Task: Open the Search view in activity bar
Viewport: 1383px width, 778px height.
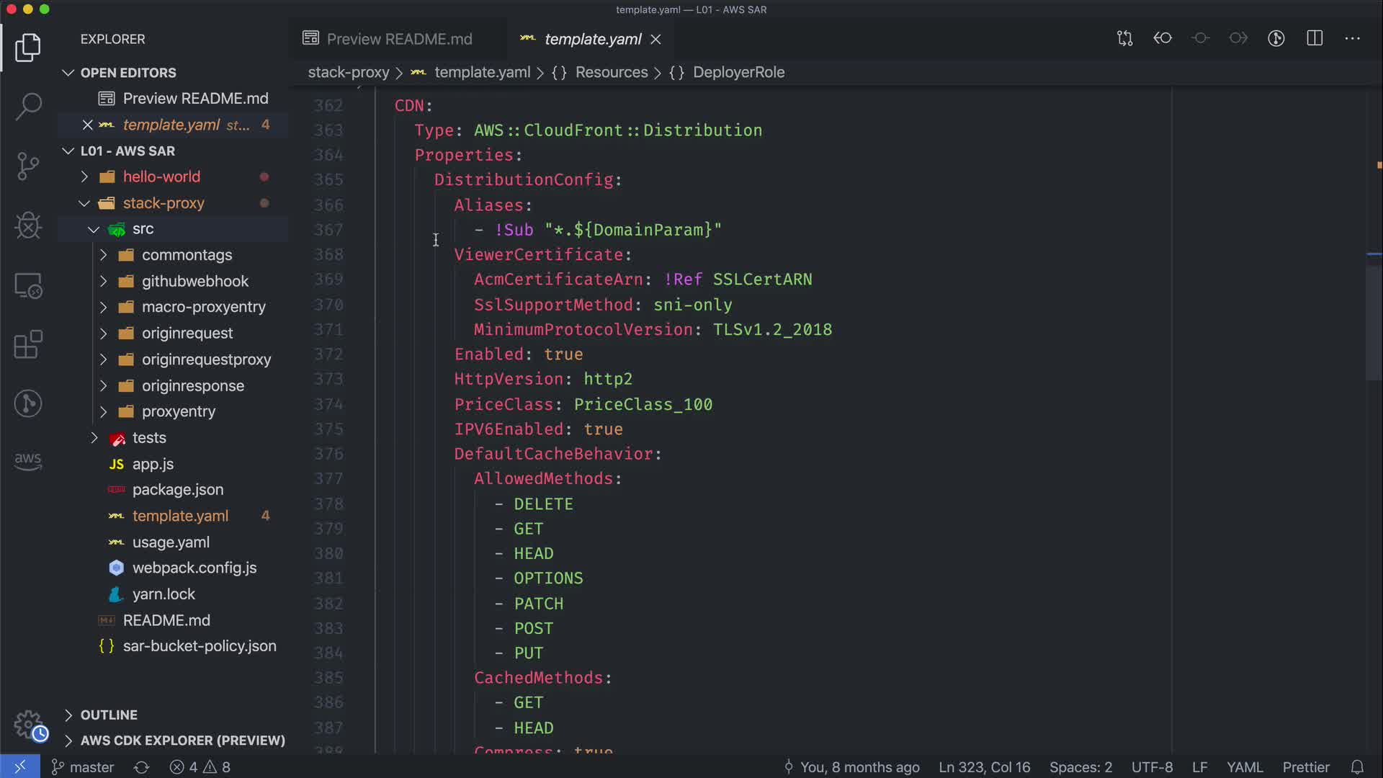Action: (x=28, y=107)
